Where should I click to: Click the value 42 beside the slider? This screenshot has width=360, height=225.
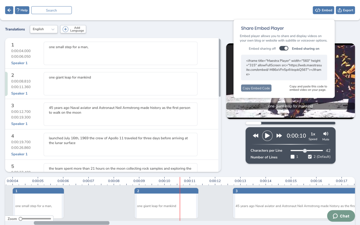[x=328, y=151]
